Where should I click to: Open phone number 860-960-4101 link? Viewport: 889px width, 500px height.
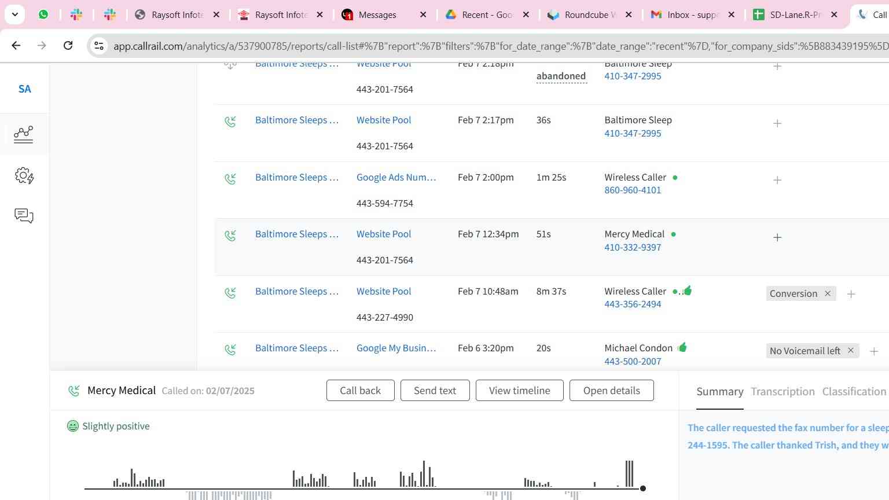tap(633, 190)
